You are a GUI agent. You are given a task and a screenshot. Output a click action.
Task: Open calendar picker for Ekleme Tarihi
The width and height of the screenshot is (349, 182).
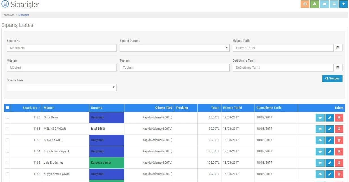coord(338,48)
